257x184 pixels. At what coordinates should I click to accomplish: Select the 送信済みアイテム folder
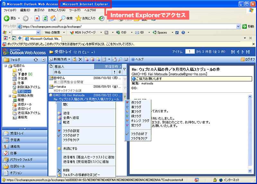pyautogui.click(x=29, y=113)
